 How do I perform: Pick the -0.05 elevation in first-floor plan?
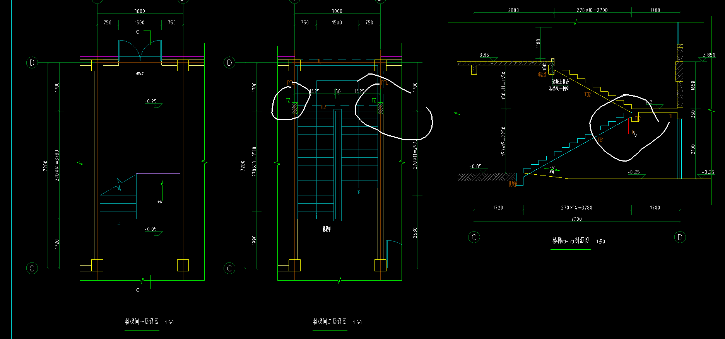151,229
